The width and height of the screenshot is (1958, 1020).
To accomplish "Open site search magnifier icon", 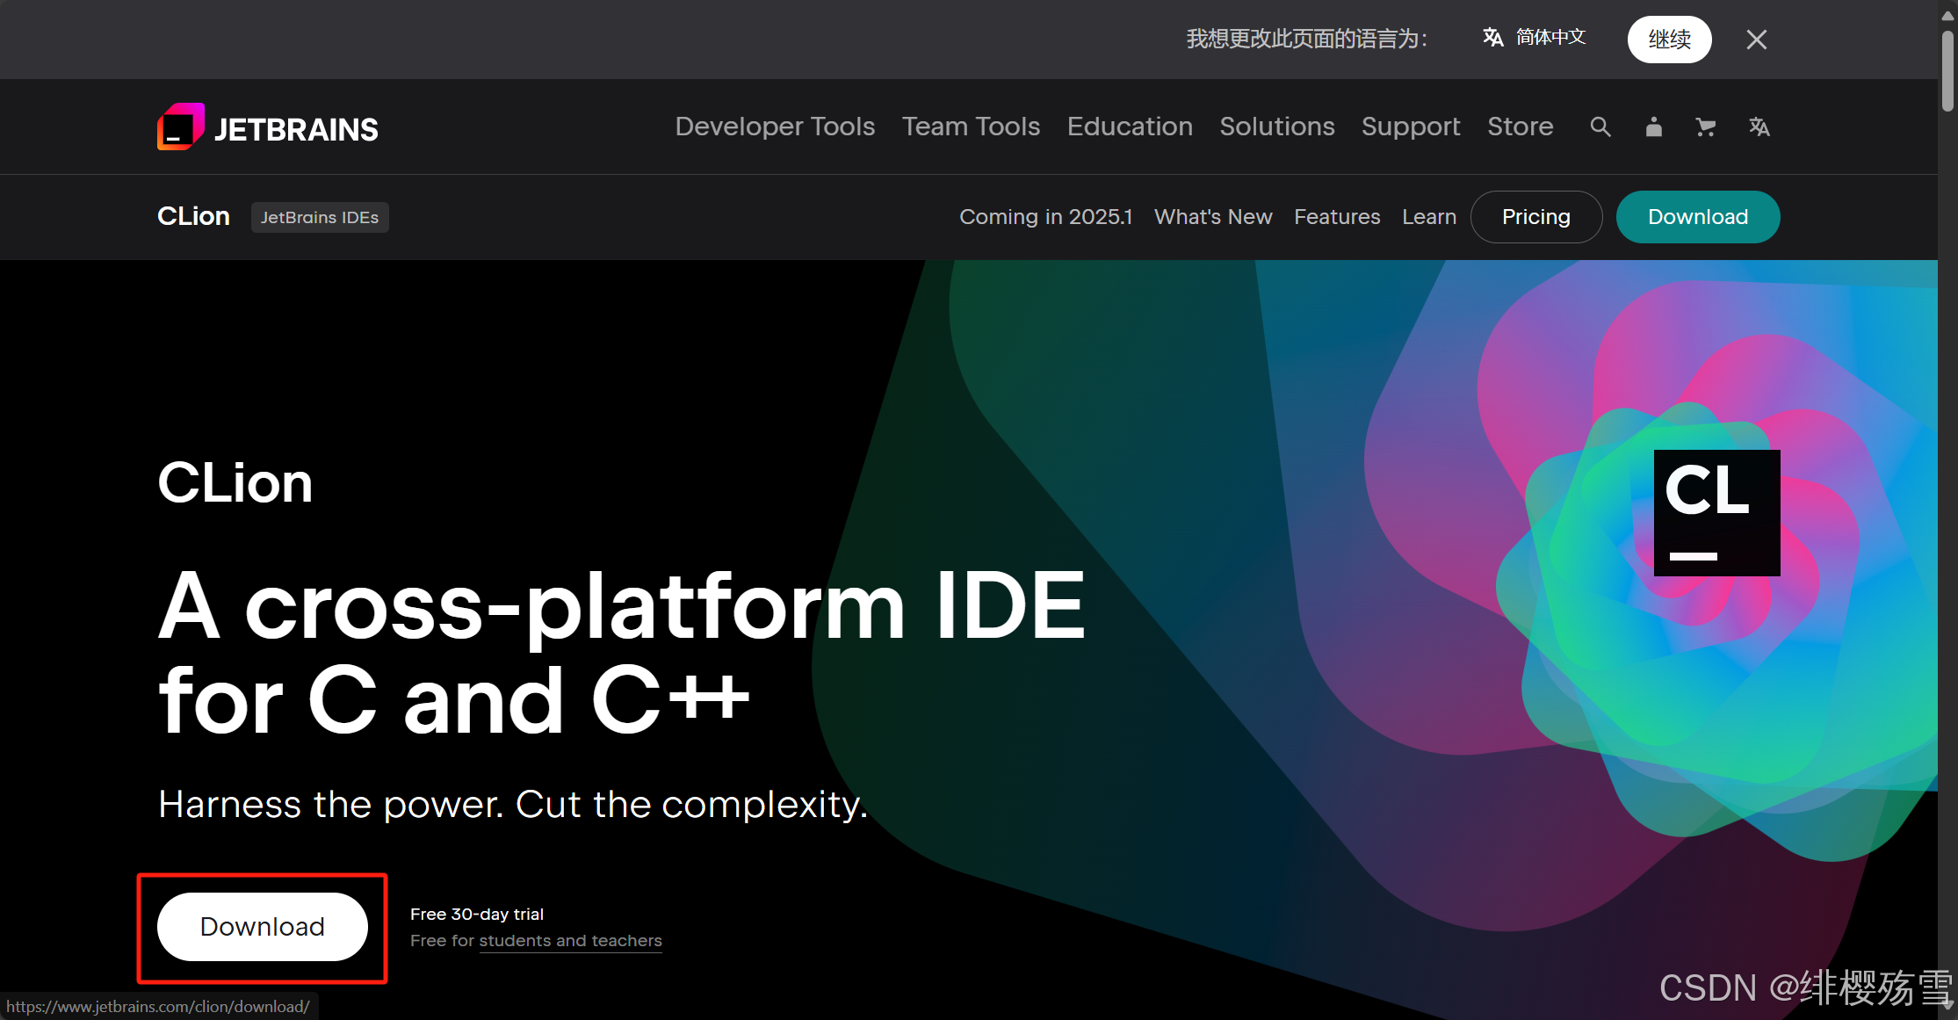I will tap(1600, 127).
